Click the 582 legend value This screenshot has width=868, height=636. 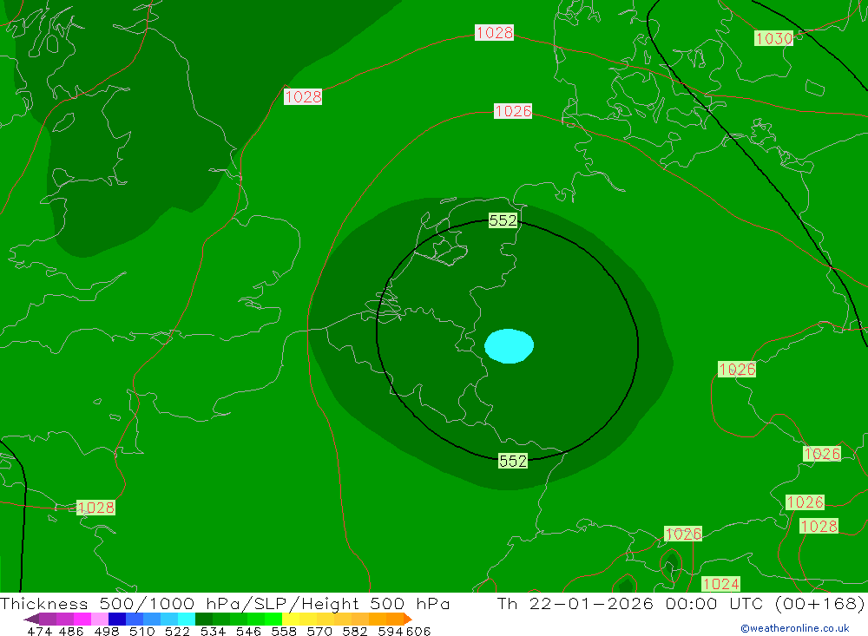pyautogui.click(x=355, y=631)
